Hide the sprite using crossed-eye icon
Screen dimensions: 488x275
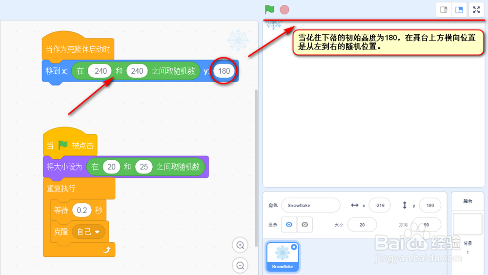[305, 225]
